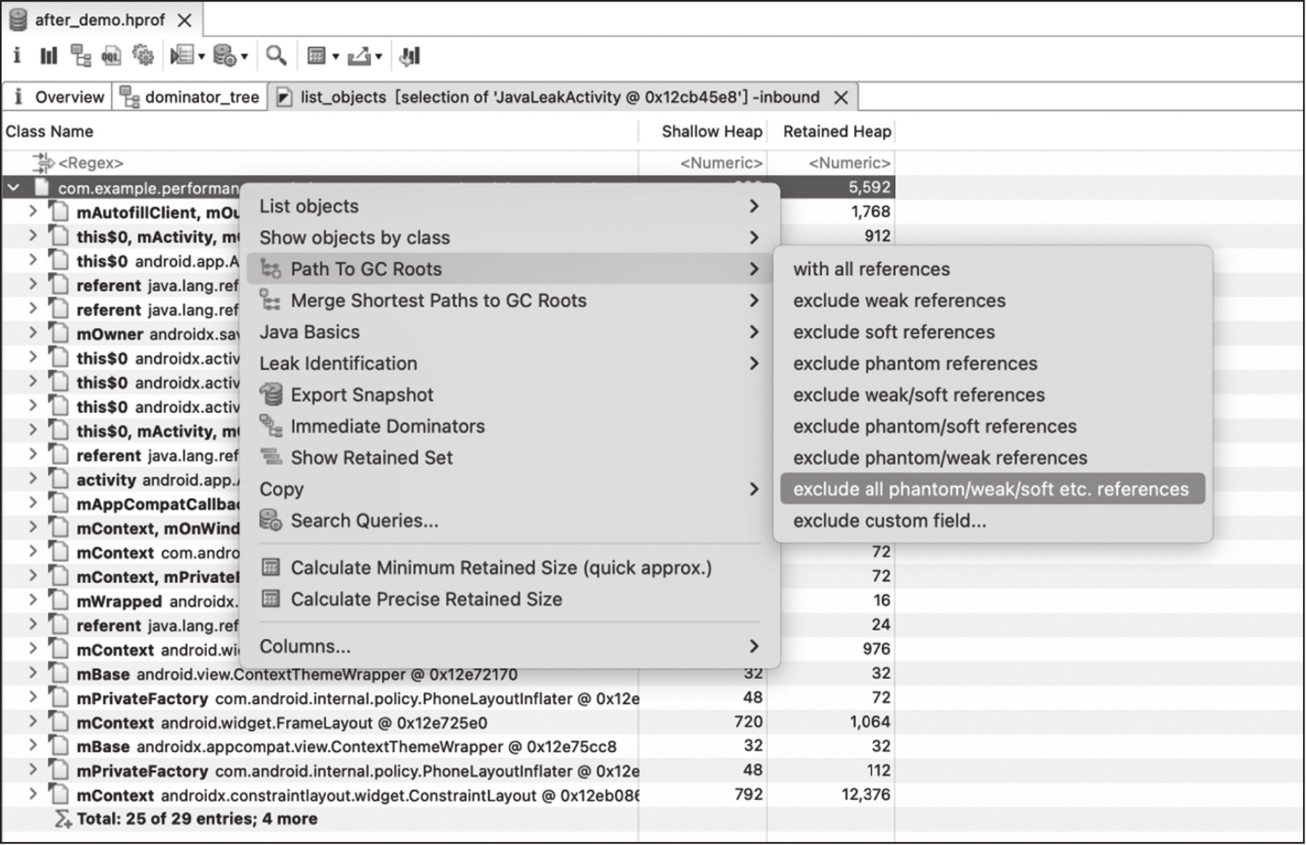Click the list_objects tab icon
The image size is (1306, 845).
click(284, 97)
